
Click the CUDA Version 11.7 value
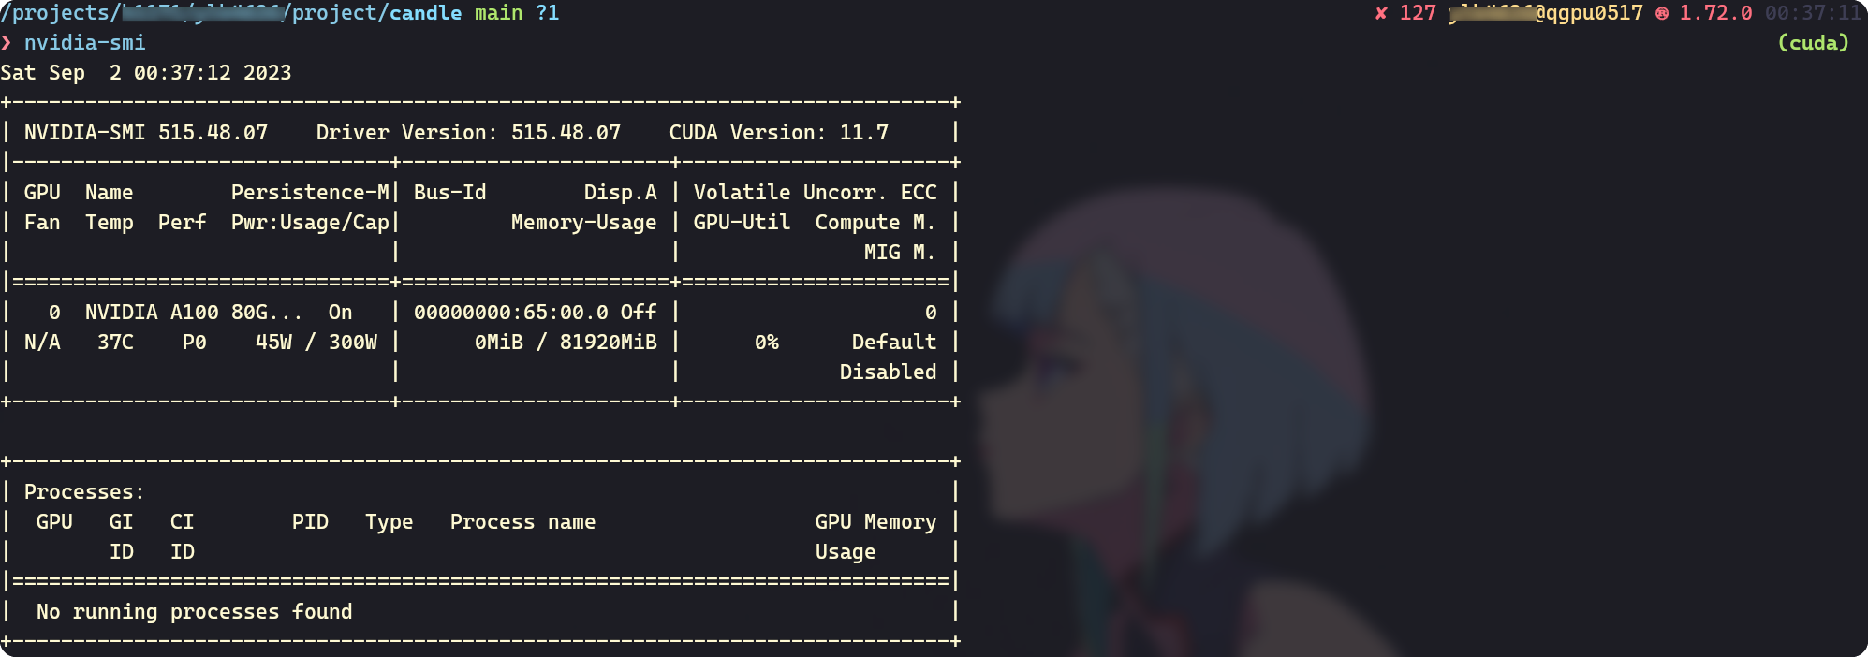point(863,133)
